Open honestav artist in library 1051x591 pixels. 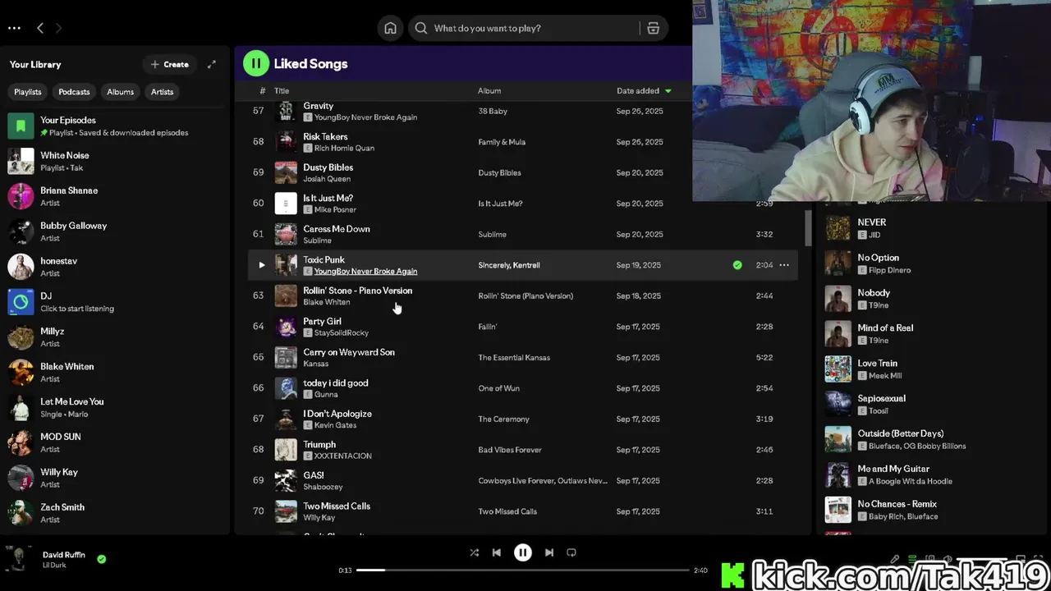pyautogui.click(x=115, y=267)
